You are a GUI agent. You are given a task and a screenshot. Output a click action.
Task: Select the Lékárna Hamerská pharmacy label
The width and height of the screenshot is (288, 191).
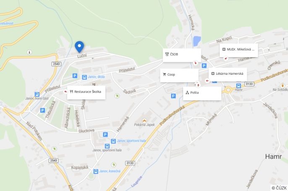[x=228, y=74]
